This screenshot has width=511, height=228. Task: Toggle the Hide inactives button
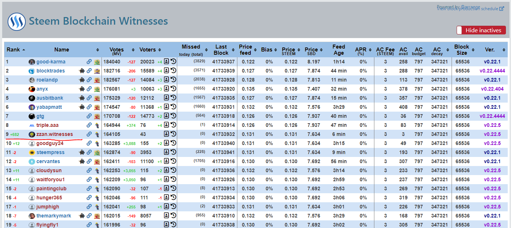click(x=481, y=30)
